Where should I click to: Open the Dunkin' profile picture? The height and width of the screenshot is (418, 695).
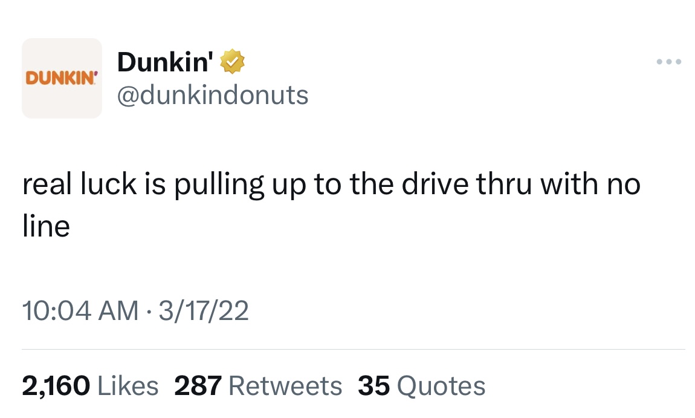[x=62, y=78]
